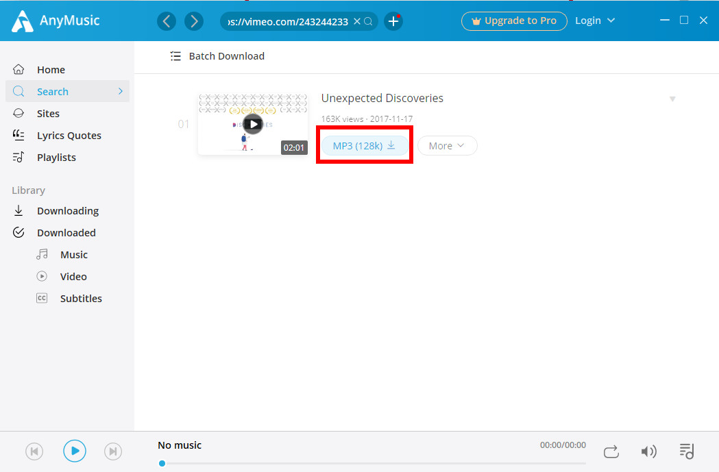
Task: Clear the URL with the X icon
Action: [356, 21]
